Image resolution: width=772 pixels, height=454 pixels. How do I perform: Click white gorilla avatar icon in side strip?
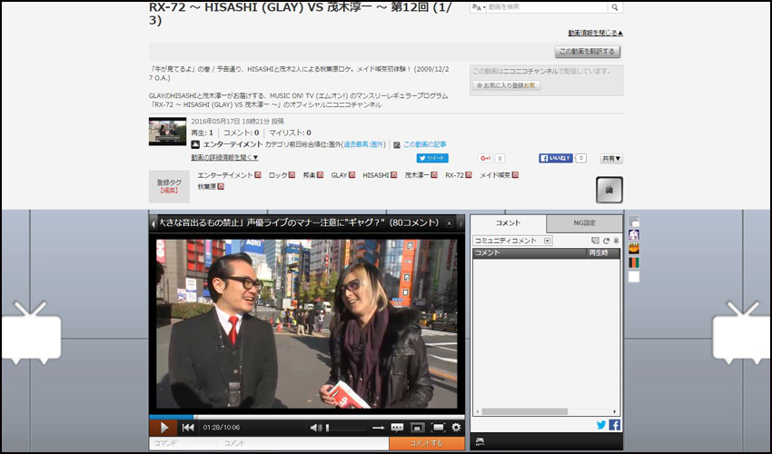tap(634, 234)
